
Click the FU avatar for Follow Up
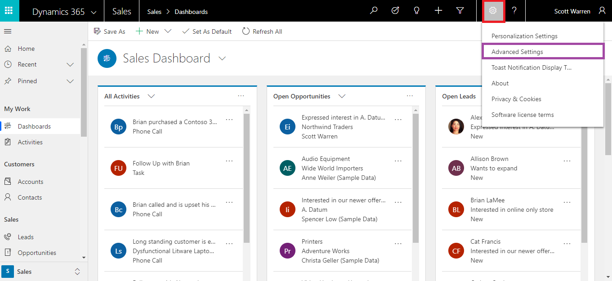(x=118, y=169)
